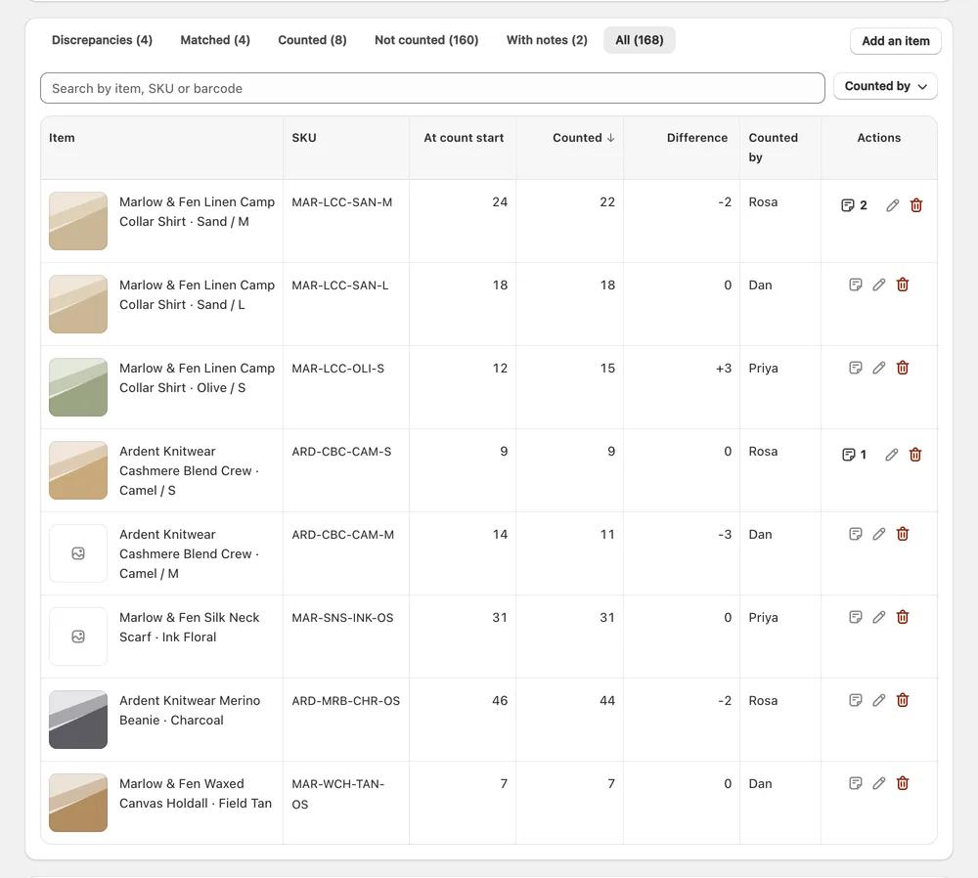This screenshot has width=978, height=878.
Task: Open notes for Linen Camp Shirt Sand / M
Action: [x=854, y=205]
